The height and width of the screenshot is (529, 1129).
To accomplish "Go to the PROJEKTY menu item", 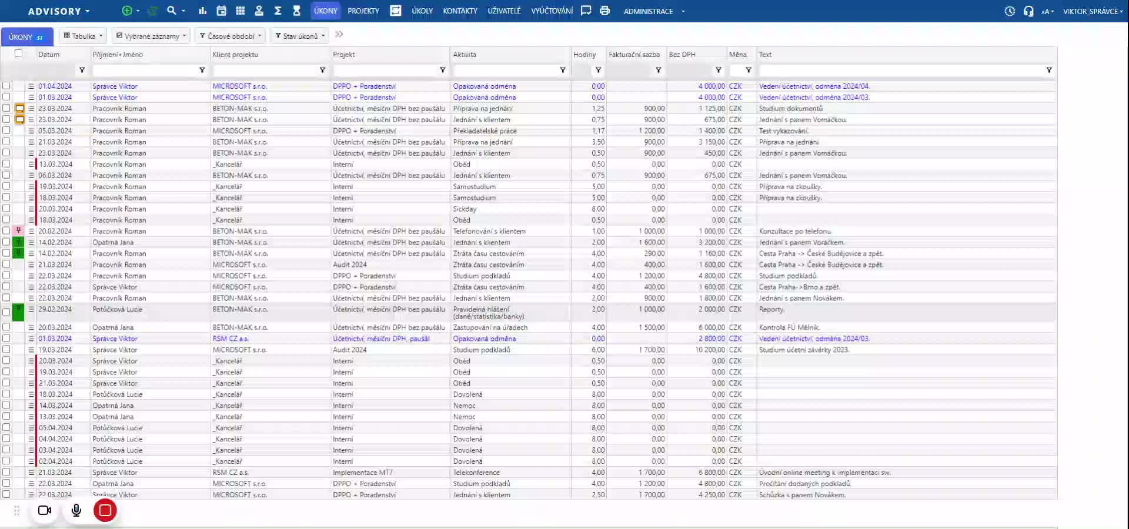I will tap(363, 11).
